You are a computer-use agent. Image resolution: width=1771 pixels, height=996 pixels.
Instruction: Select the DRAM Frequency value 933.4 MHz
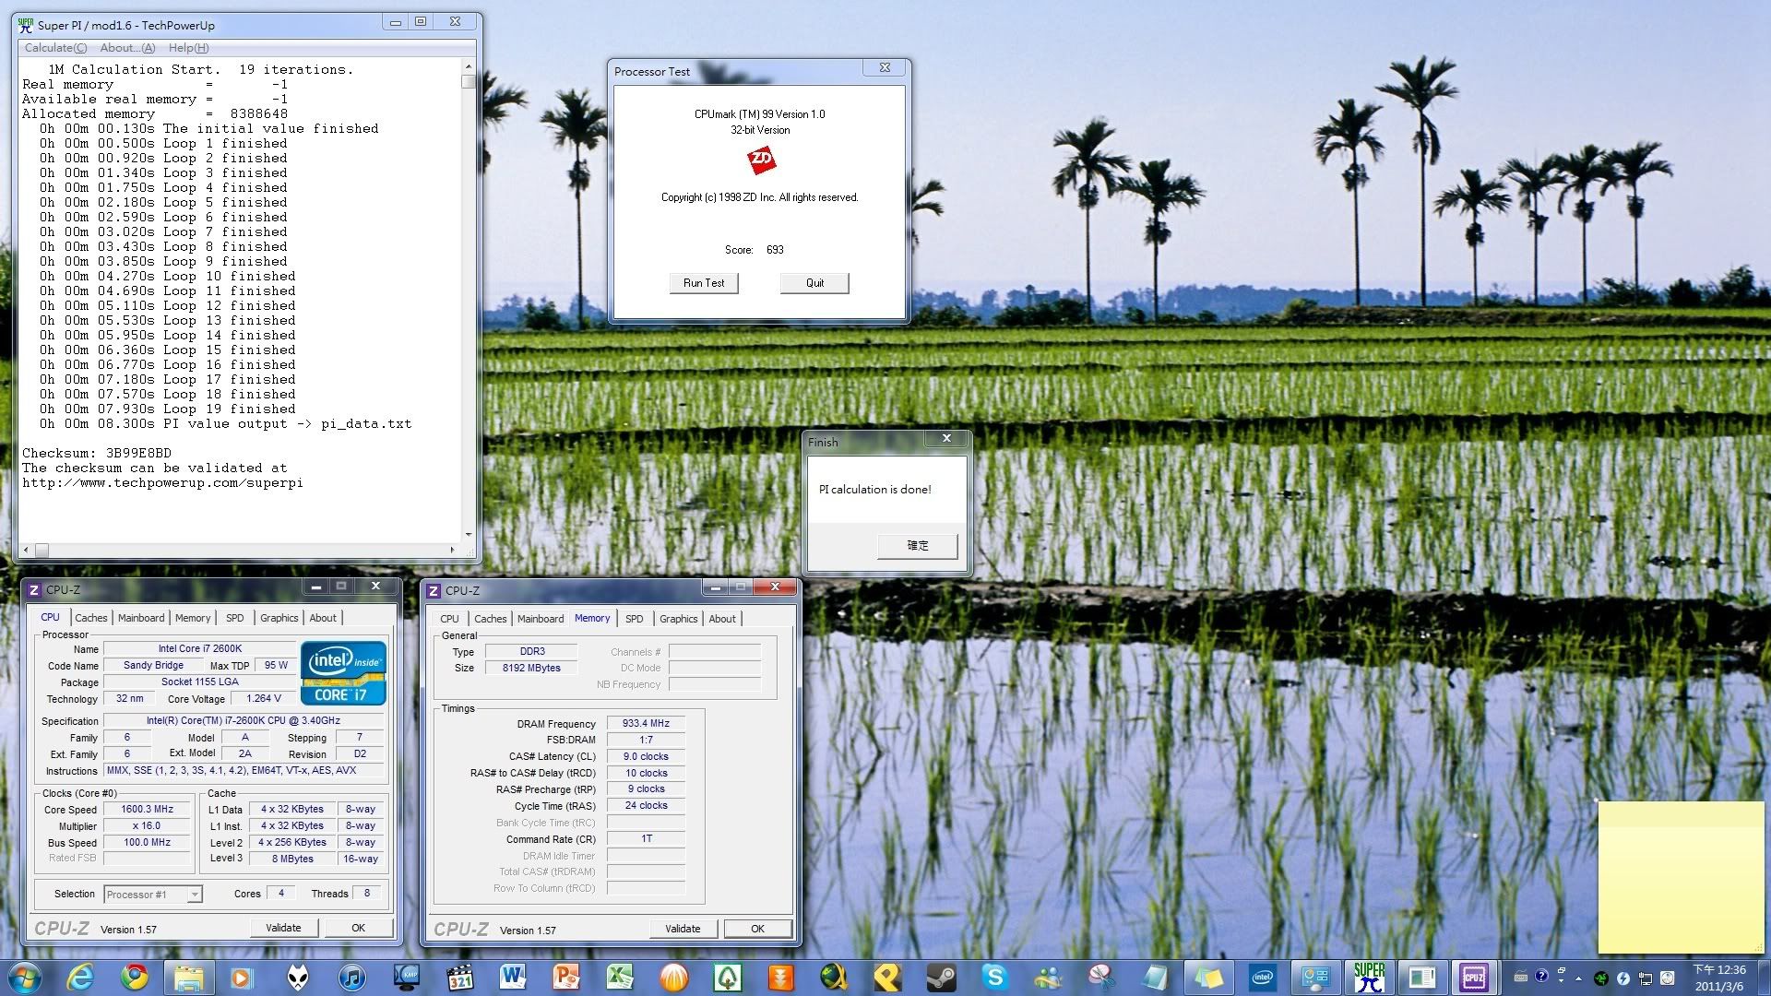(646, 724)
